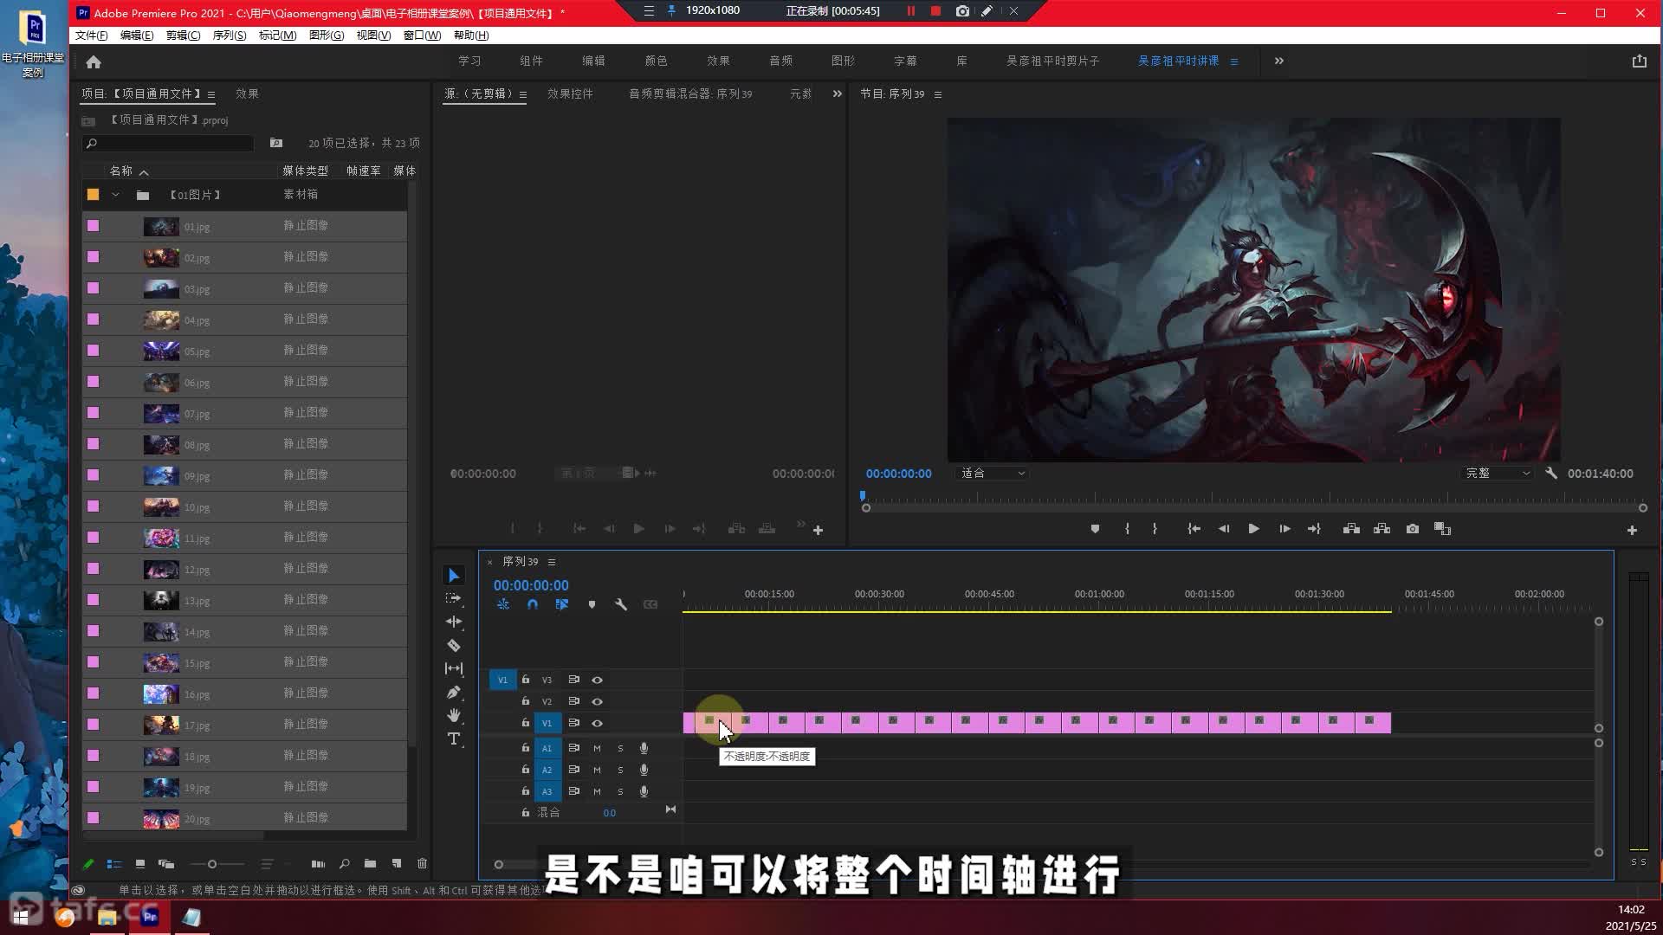
Task: Open the 文件(F) menu
Action: point(92,35)
